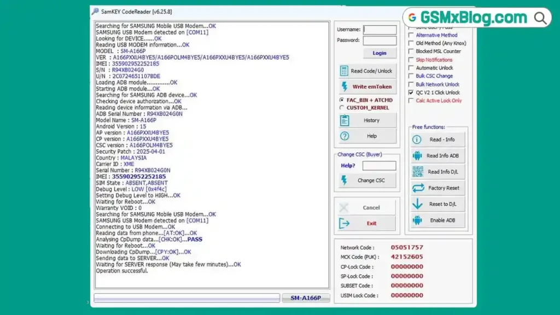This screenshot has height=315, width=560.
Task: Enable Bulk Network Unlock checkbox
Action: (x=411, y=84)
